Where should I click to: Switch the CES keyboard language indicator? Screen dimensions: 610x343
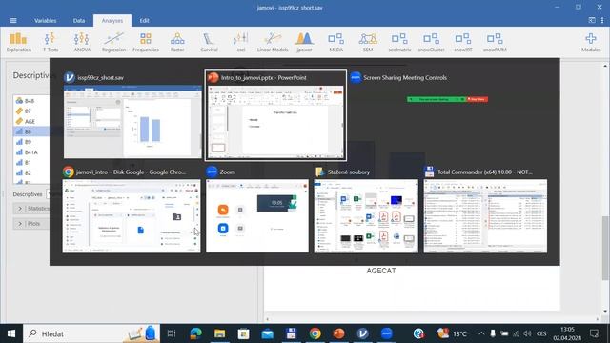click(541, 333)
